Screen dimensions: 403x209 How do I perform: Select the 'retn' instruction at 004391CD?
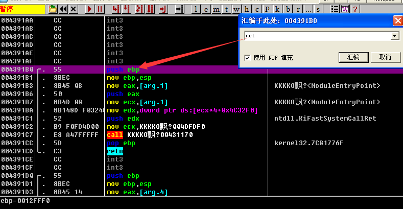[115, 151]
